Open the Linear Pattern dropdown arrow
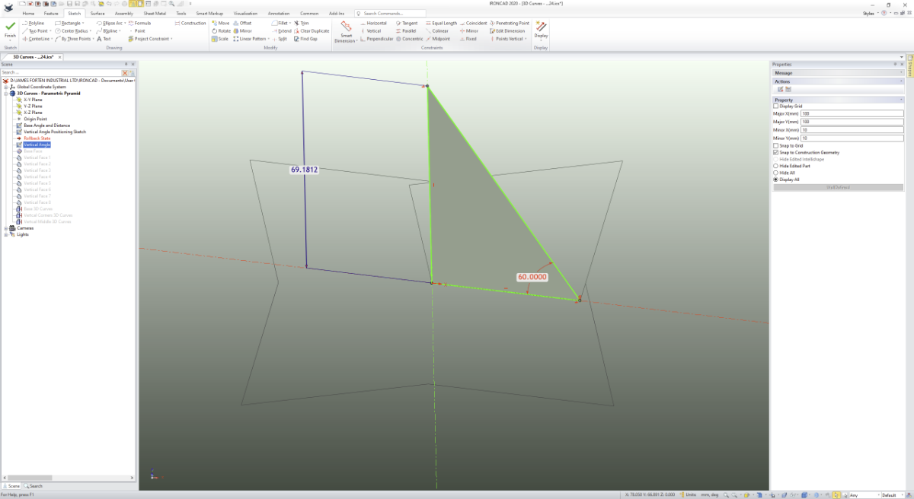This screenshot has height=499, width=914. point(268,38)
